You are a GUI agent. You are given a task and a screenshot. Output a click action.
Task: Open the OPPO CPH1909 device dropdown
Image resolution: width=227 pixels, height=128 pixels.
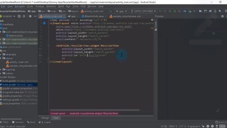143,11
